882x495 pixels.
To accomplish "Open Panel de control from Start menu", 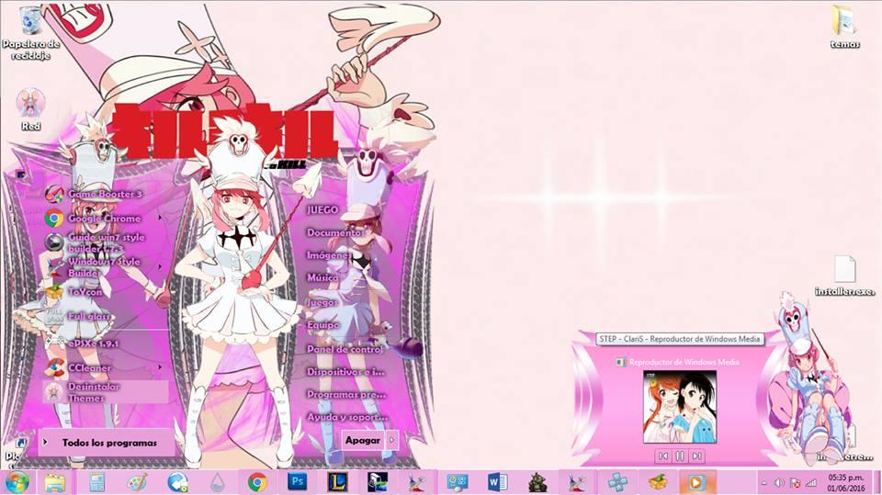I will [344, 349].
